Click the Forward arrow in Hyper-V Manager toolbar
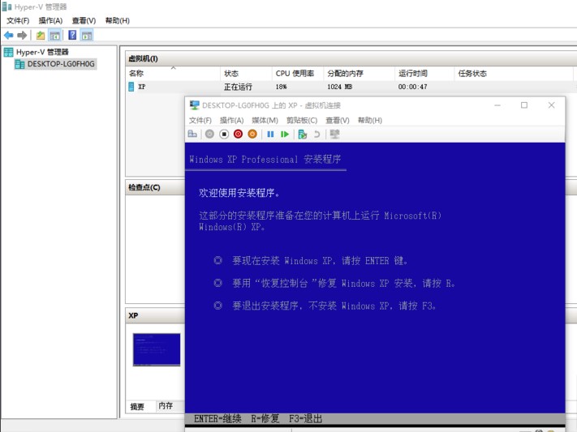Image resolution: width=577 pixels, height=432 pixels. [x=22, y=36]
